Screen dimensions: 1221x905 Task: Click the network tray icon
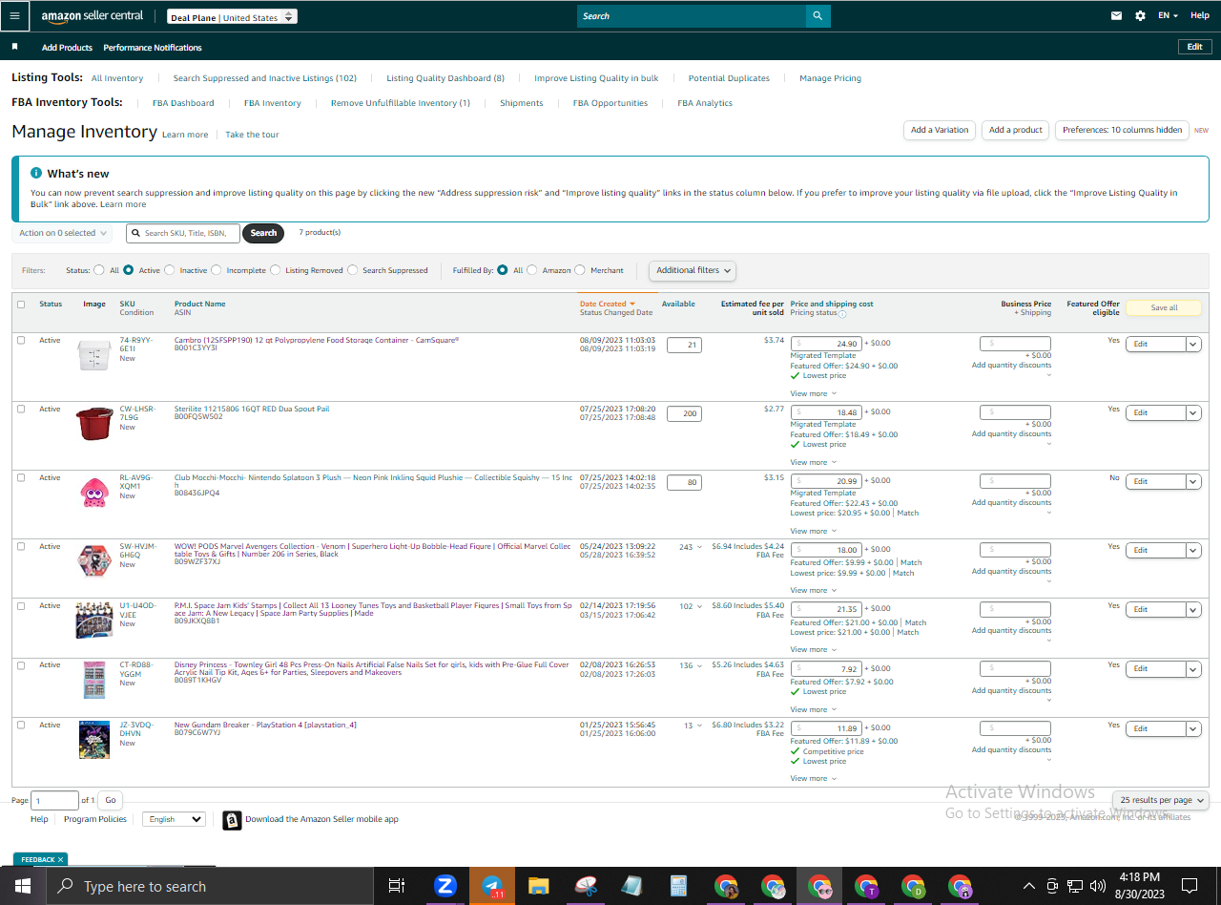coord(1075,886)
